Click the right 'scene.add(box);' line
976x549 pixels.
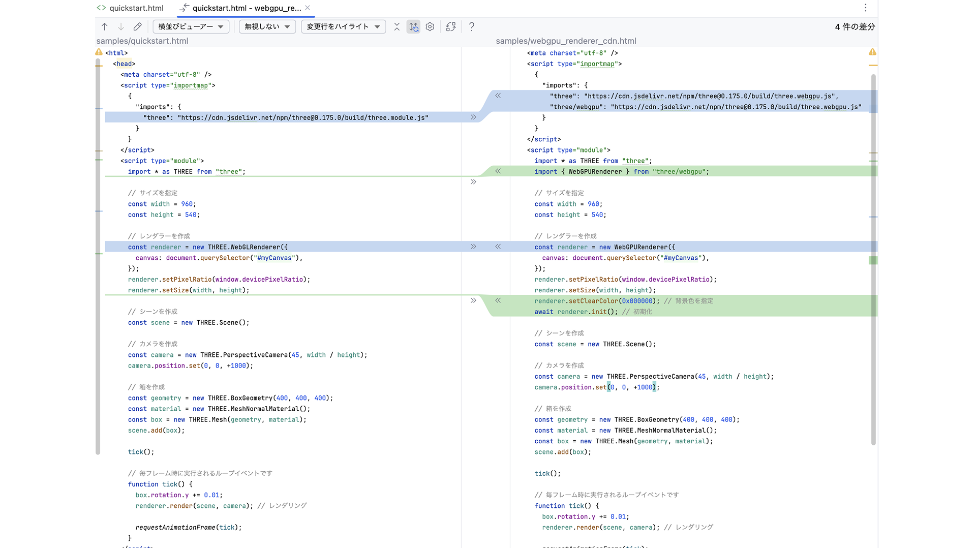tap(563, 452)
